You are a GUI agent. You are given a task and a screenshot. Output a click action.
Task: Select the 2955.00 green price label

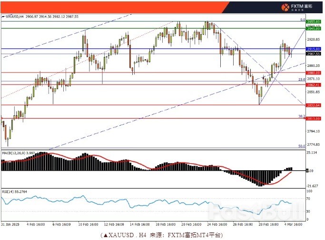312,21
